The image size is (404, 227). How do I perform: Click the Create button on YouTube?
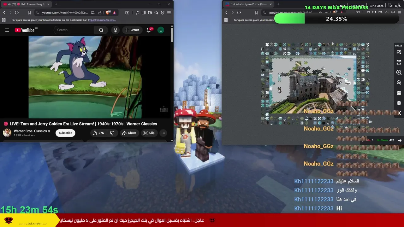(132, 30)
